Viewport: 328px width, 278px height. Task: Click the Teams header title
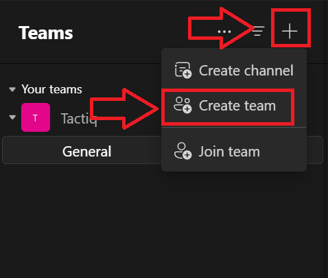pyautogui.click(x=46, y=33)
